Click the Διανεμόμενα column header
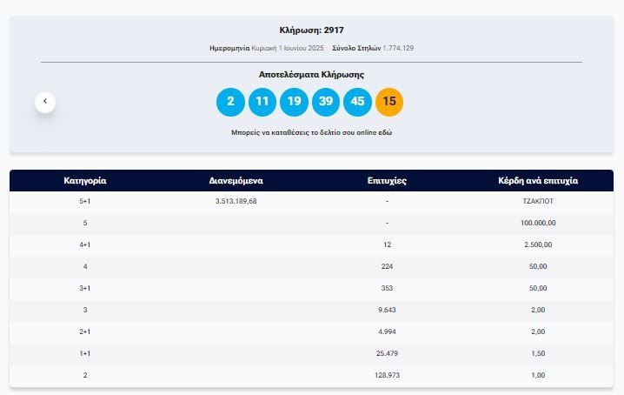This screenshot has height=395, width=624. point(236,181)
